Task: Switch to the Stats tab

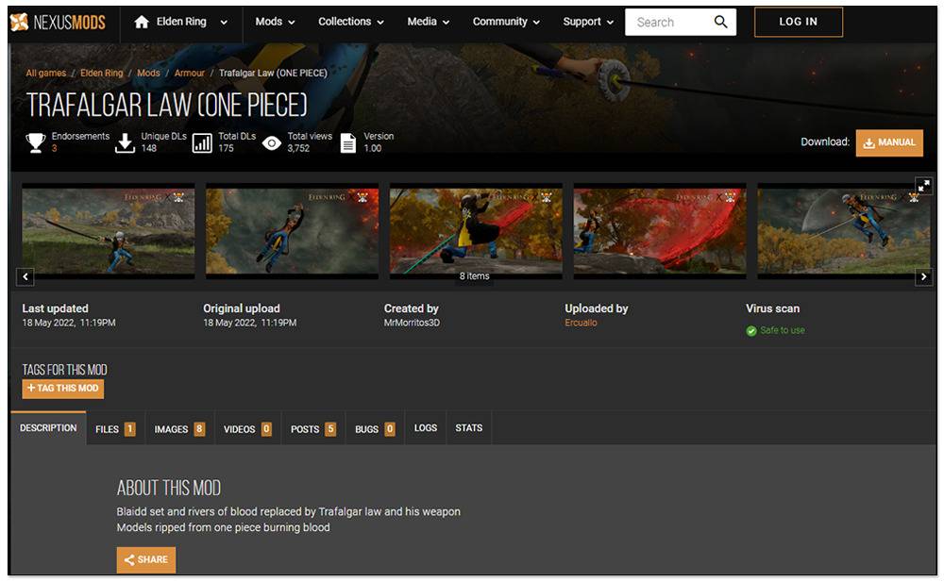Action: [468, 428]
